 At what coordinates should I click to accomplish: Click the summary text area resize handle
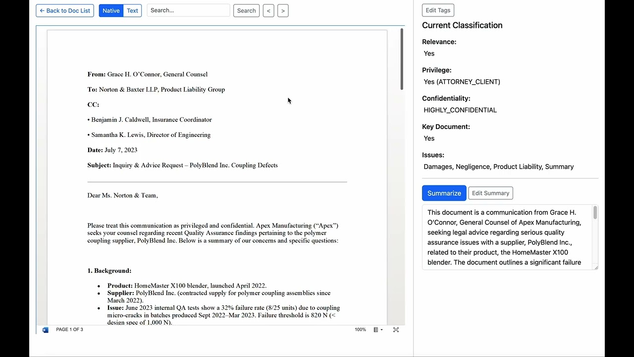596,267
